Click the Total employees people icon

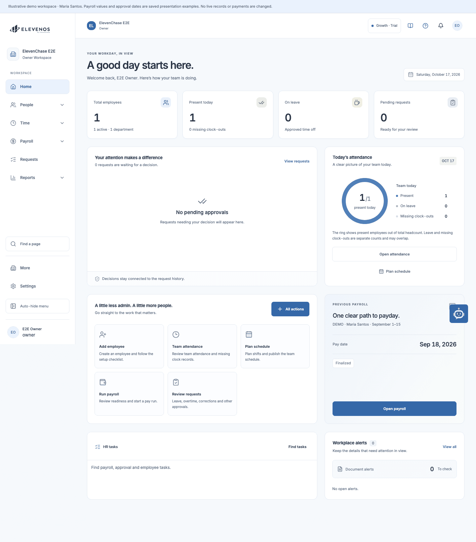point(166,103)
